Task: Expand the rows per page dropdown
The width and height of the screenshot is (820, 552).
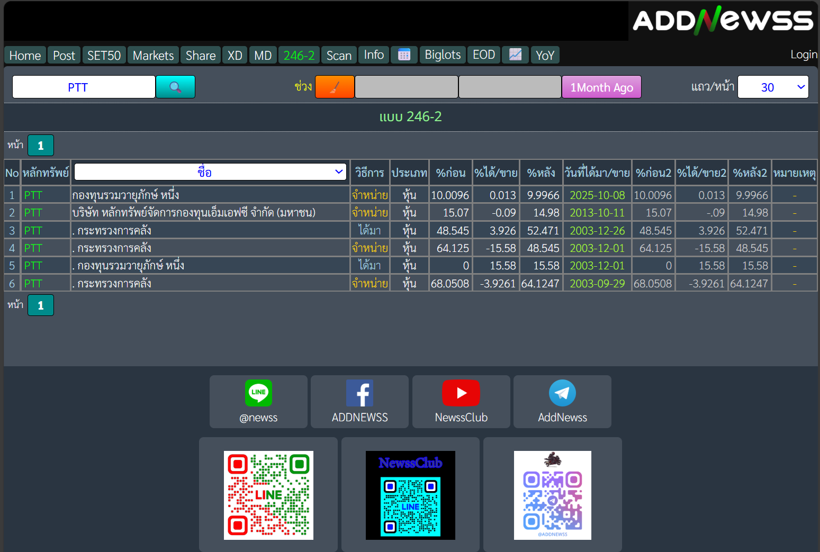Action: pos(773,87)
